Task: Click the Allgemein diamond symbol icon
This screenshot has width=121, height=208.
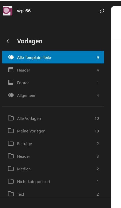Action: (x=11, y=95)
